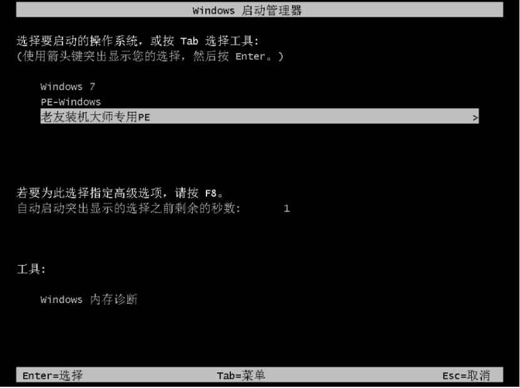The height and width of the screenshot is (388, 520).
Task: Click the 选择工具: text after Tab
Action: click(232, 41)
